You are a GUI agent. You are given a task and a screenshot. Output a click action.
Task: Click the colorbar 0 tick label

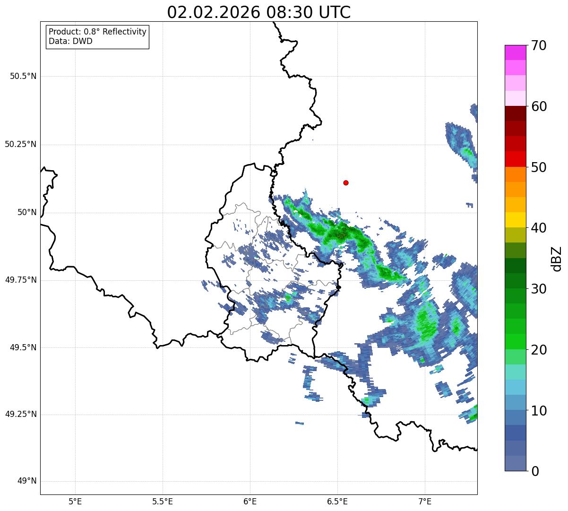(534, 471)
